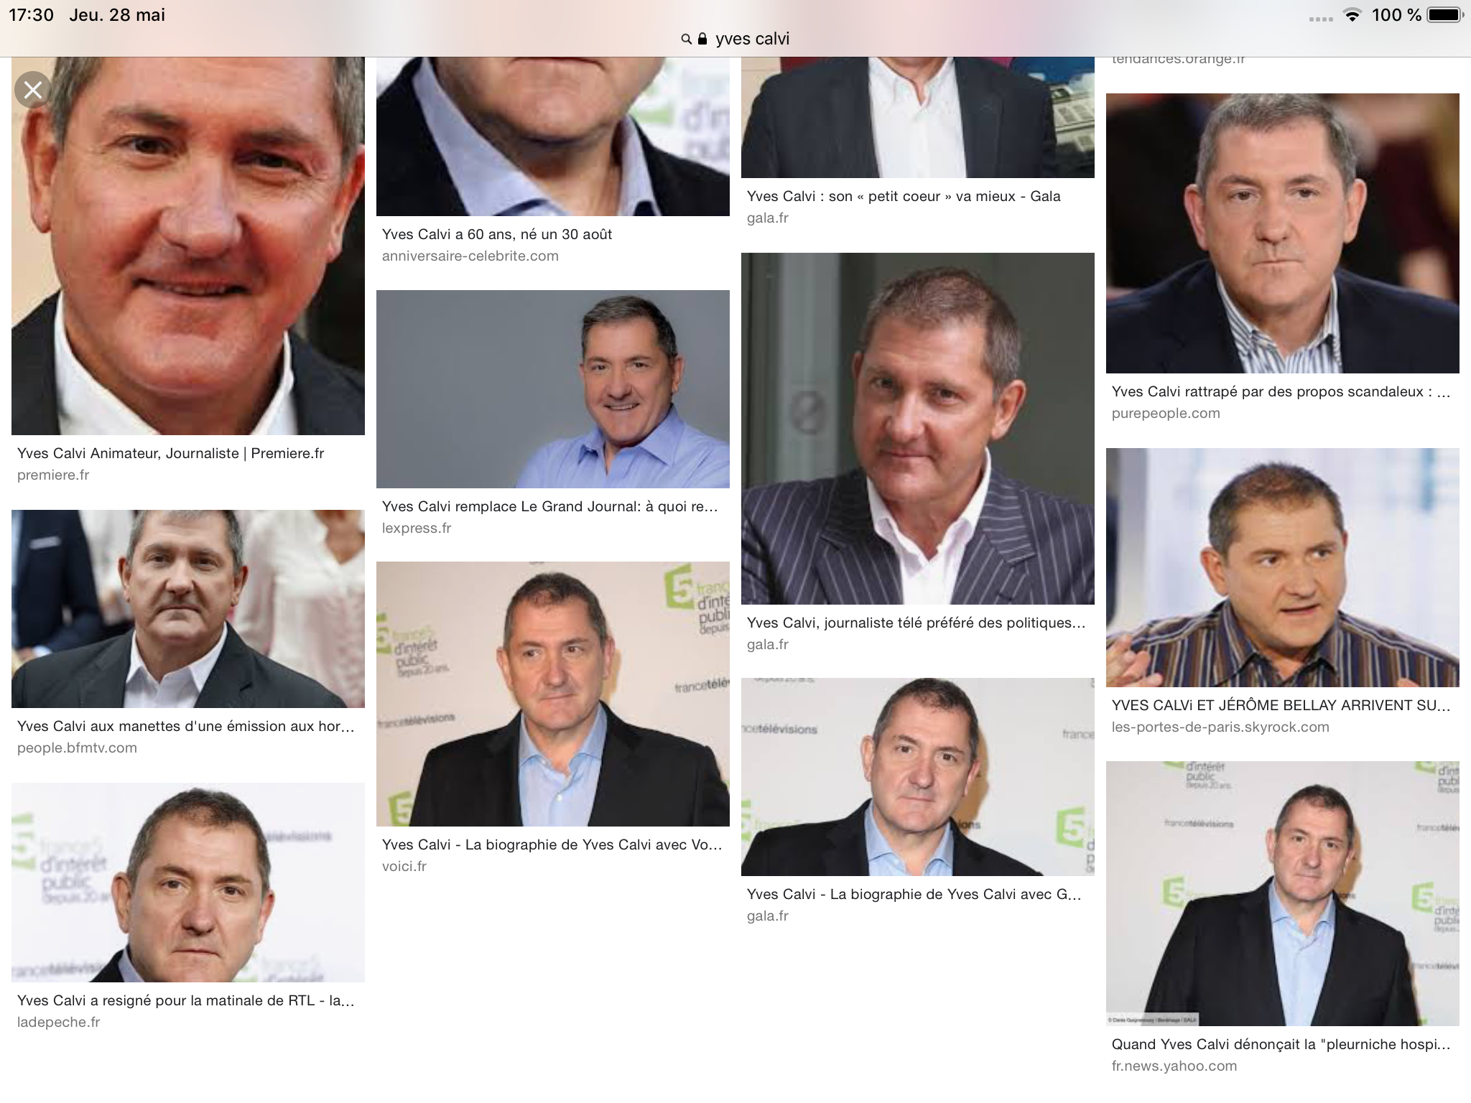Tap the search magnifier icon in address bar
The image size is (1471, 1103).
pos(686,39)
